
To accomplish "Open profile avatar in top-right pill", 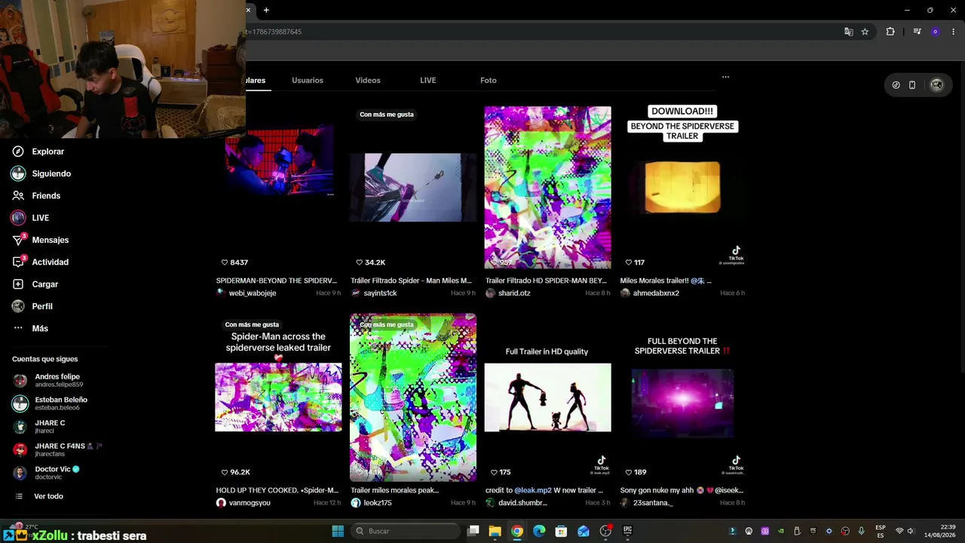I will [936, 85].
